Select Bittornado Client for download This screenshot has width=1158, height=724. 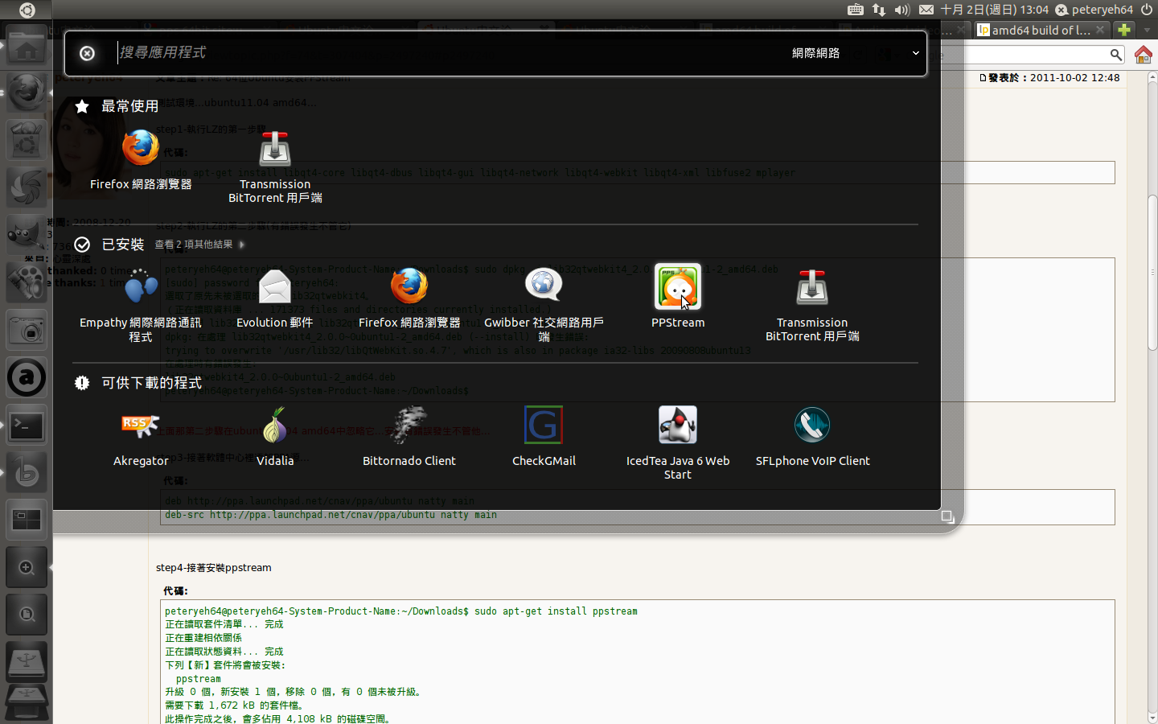pos(409,437)
